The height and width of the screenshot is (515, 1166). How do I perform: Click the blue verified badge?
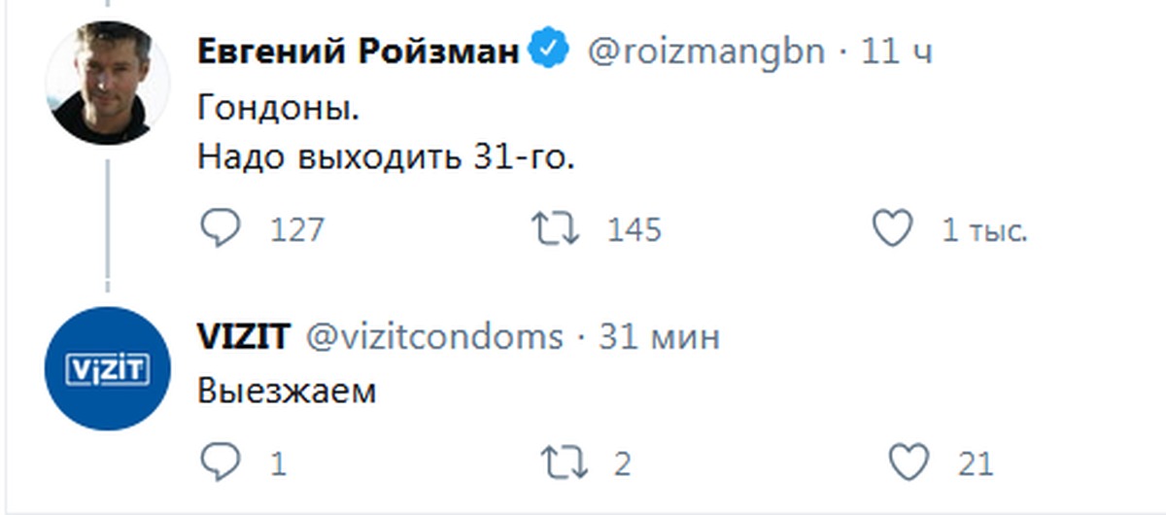(x=549, y=50)
